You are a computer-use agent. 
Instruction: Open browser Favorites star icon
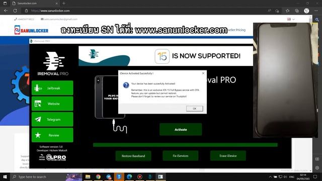287,11
